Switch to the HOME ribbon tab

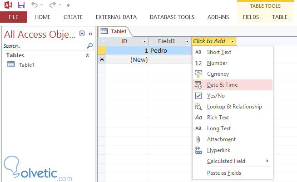coord(42,17)
